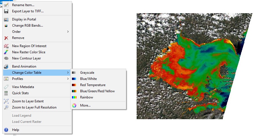The height and width of the screenshot is (136, 255).
Task: Click the Export Layer to TIFF disk icon
Action: click(x=6, y=11)
